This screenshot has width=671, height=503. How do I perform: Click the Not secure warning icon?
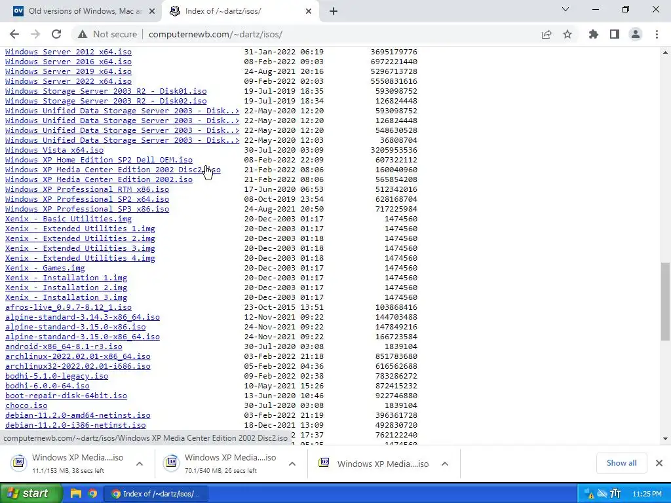click(83, 34)
